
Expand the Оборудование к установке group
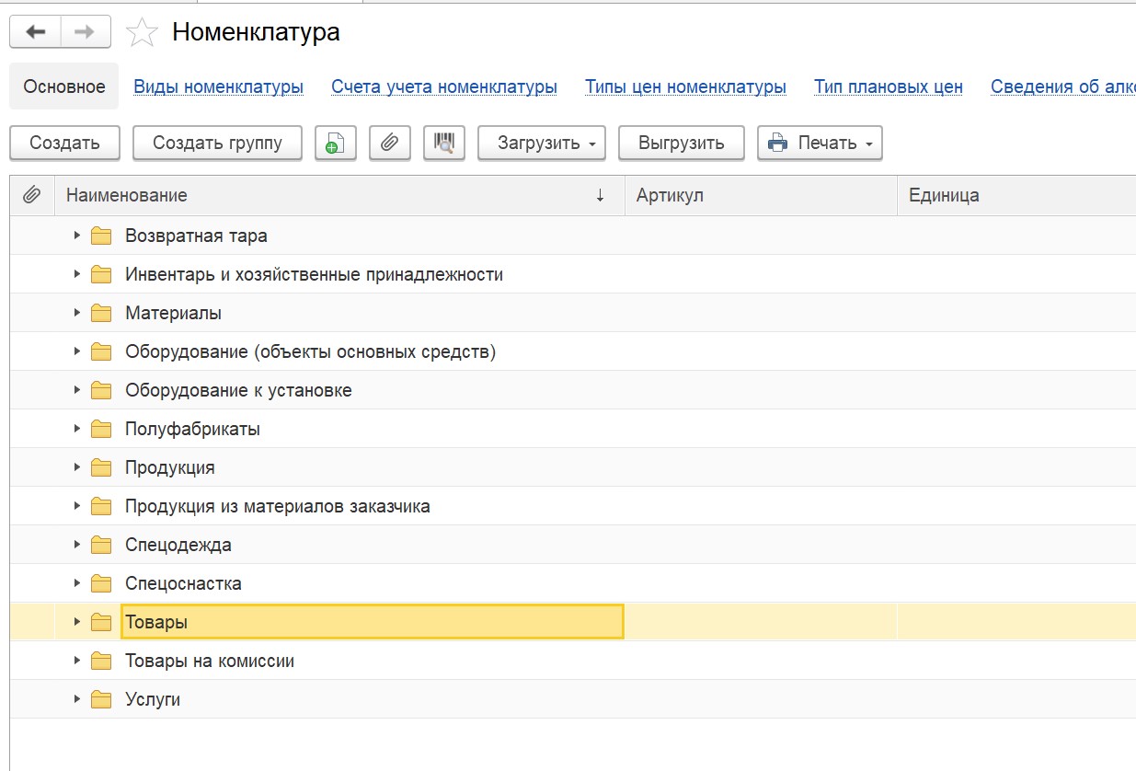click(77, 390)
